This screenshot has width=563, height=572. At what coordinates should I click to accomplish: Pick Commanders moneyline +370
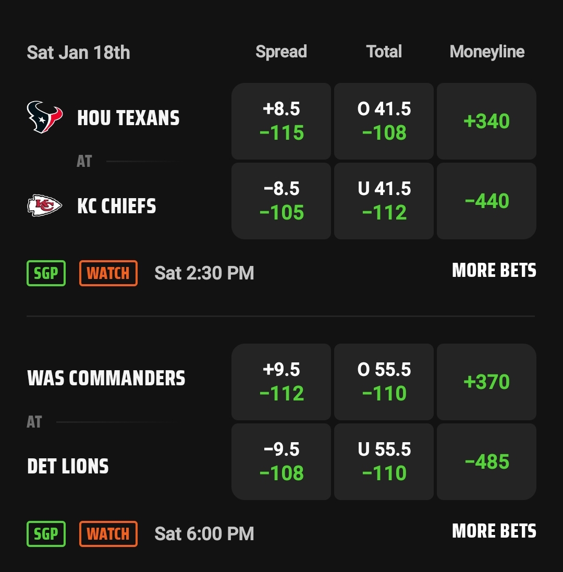pyautogui.click(x=486, y=382)
